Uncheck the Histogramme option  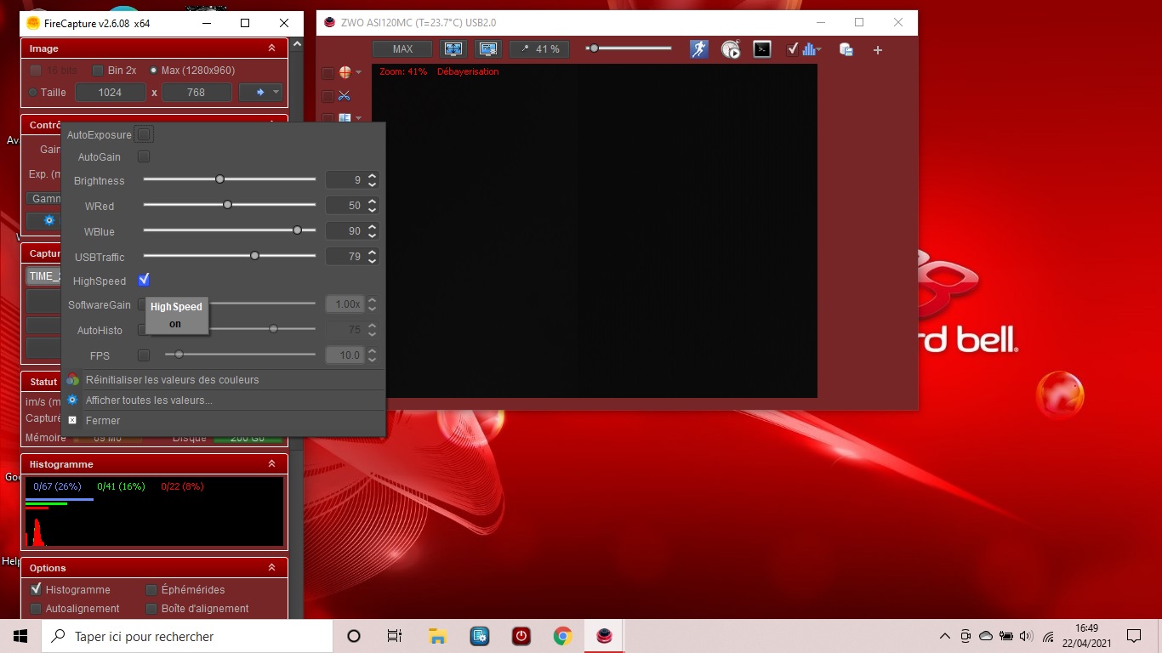pos(36,589)
